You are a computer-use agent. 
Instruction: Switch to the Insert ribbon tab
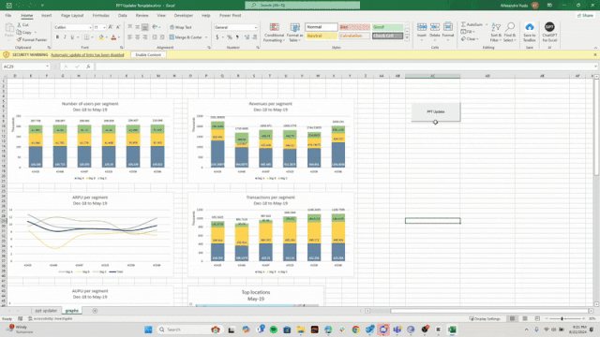(x=46, y=16)
